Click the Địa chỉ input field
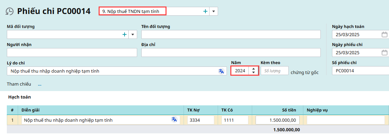 (231, 53)
